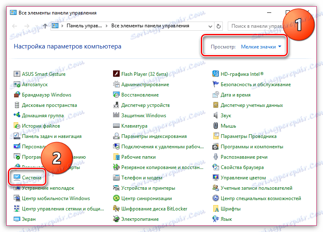Open Подключения к удаленным рабочим столам link

tap(162, 147)
